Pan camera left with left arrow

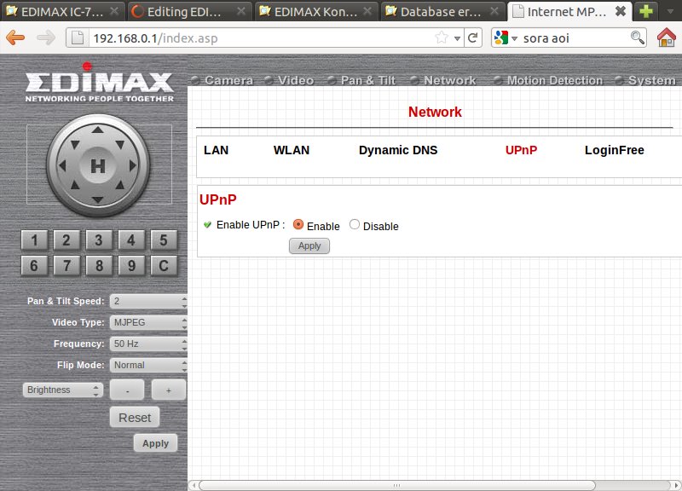tap(62, 165)
